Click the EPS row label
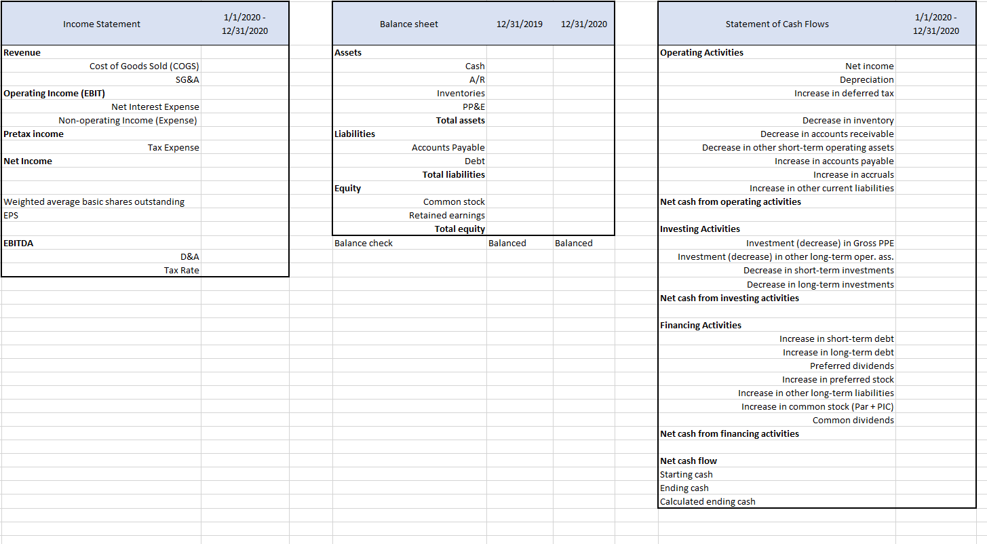Viewport: 987px width, 544px height. coord(10,215)
